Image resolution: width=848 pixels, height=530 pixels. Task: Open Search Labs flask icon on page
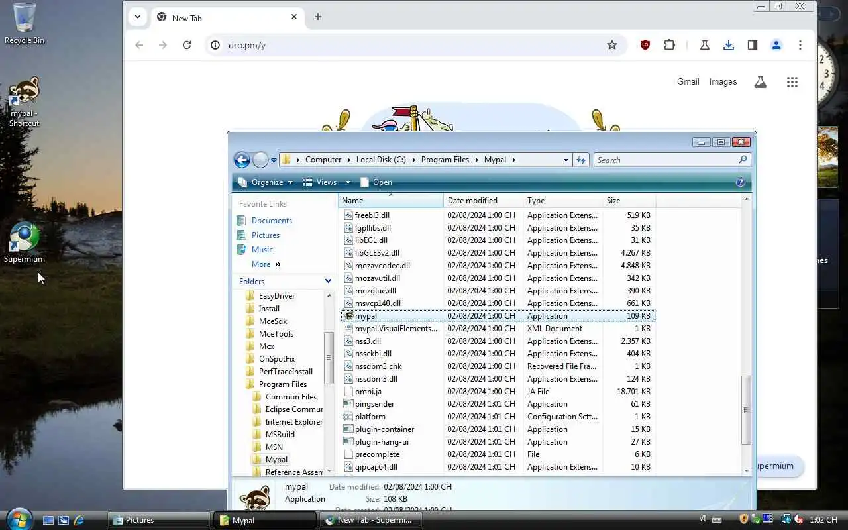pos(761,82)
